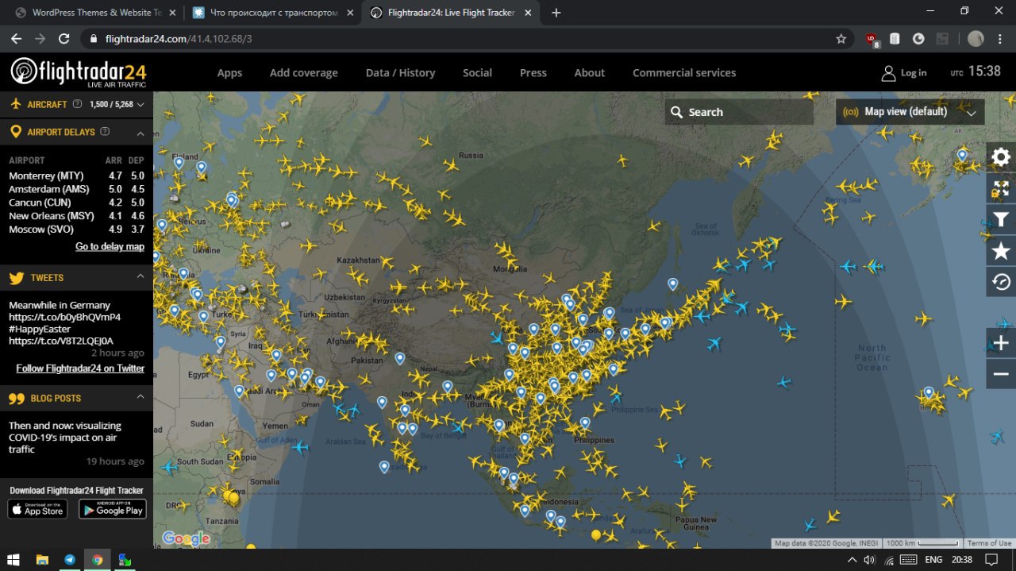
Task: Click the search magnifier icon on map
Action: [676, 112]
